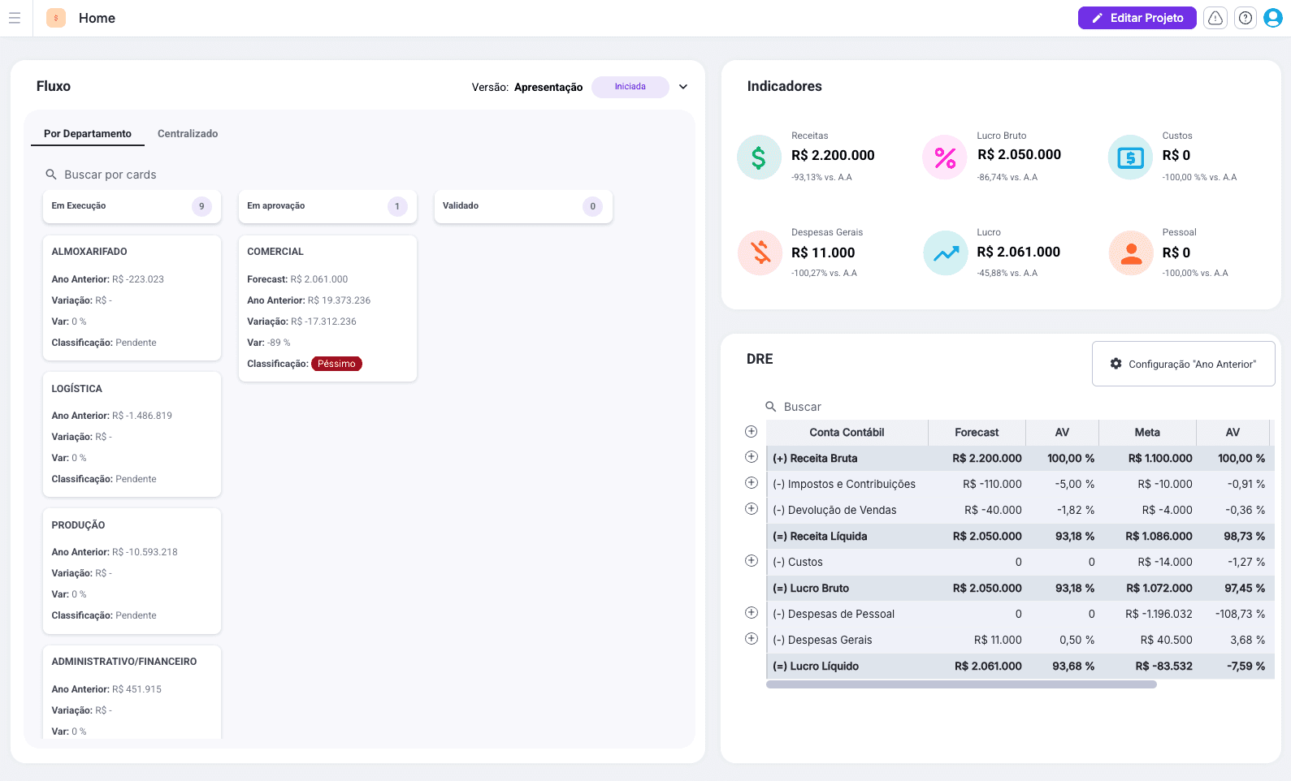The width and height of the screenshot is (1291, 781).
Task: Click the Home page title
Action: (x=97, y=18)
